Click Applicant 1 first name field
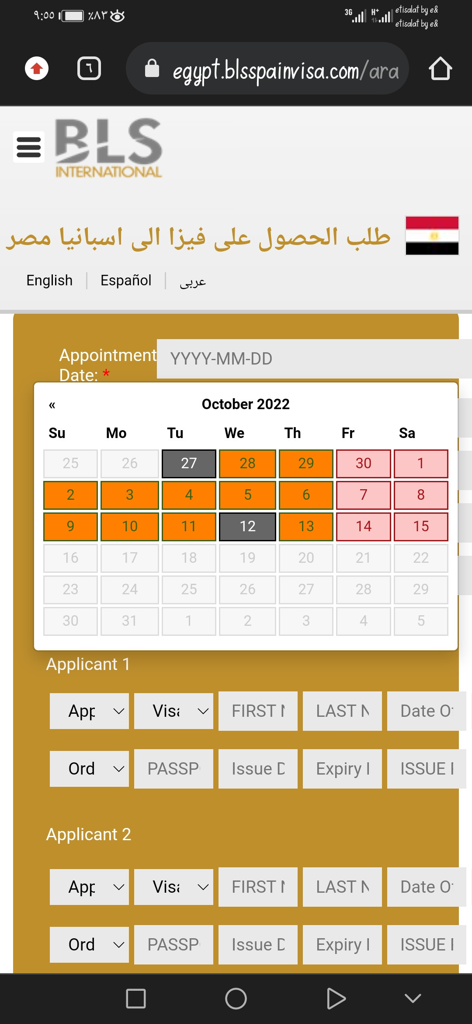472x1024 pixels. [x=258, y=711]
